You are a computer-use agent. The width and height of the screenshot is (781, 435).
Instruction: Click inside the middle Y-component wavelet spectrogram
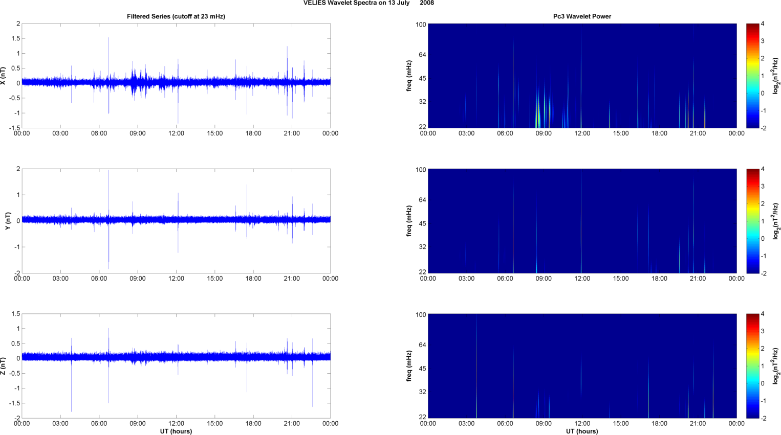point(582,221)
